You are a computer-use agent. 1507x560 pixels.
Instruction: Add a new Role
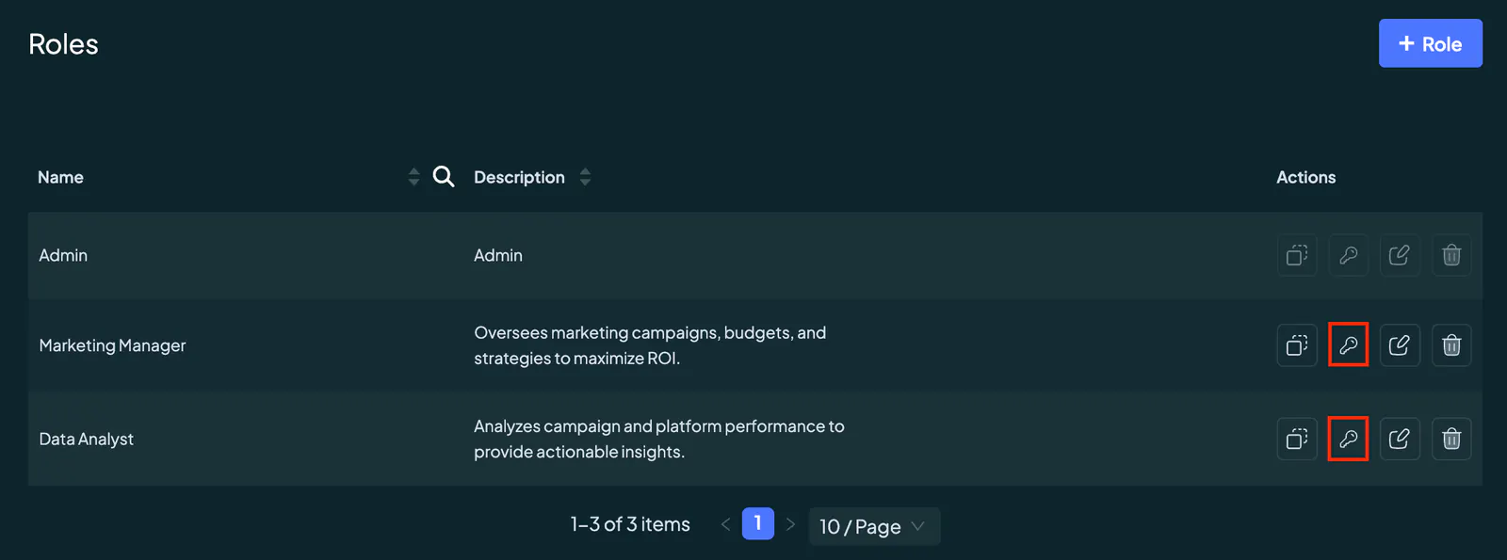pyautogui.click(x=1430, y=43)
